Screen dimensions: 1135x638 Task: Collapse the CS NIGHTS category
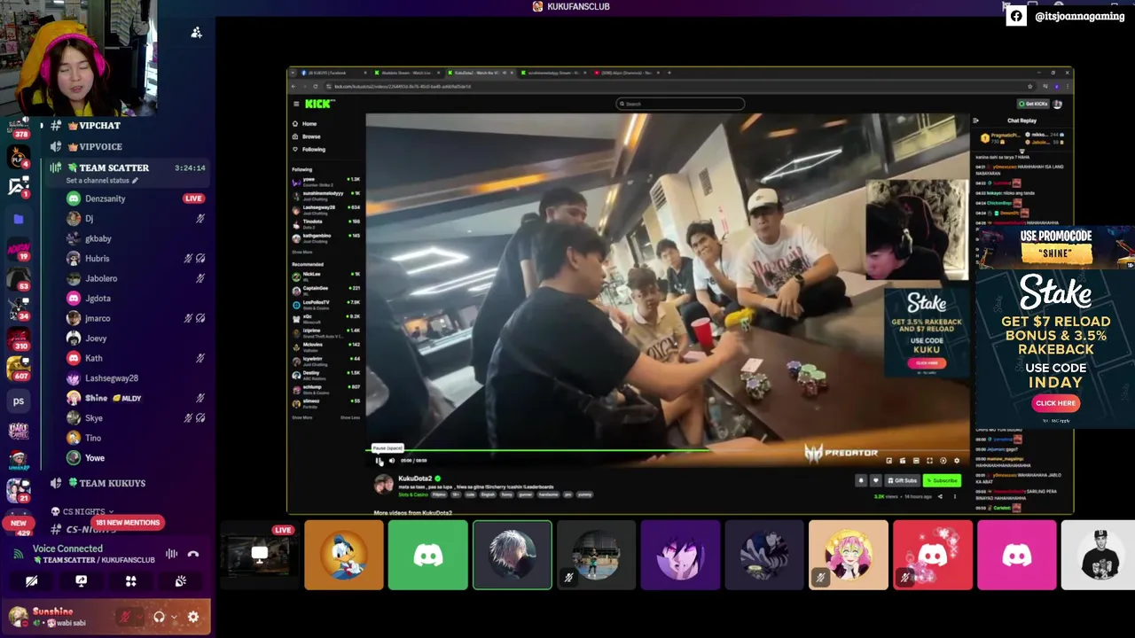[83, 511]
